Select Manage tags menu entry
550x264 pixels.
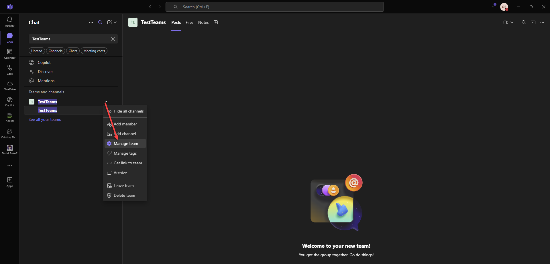[125, 153]
